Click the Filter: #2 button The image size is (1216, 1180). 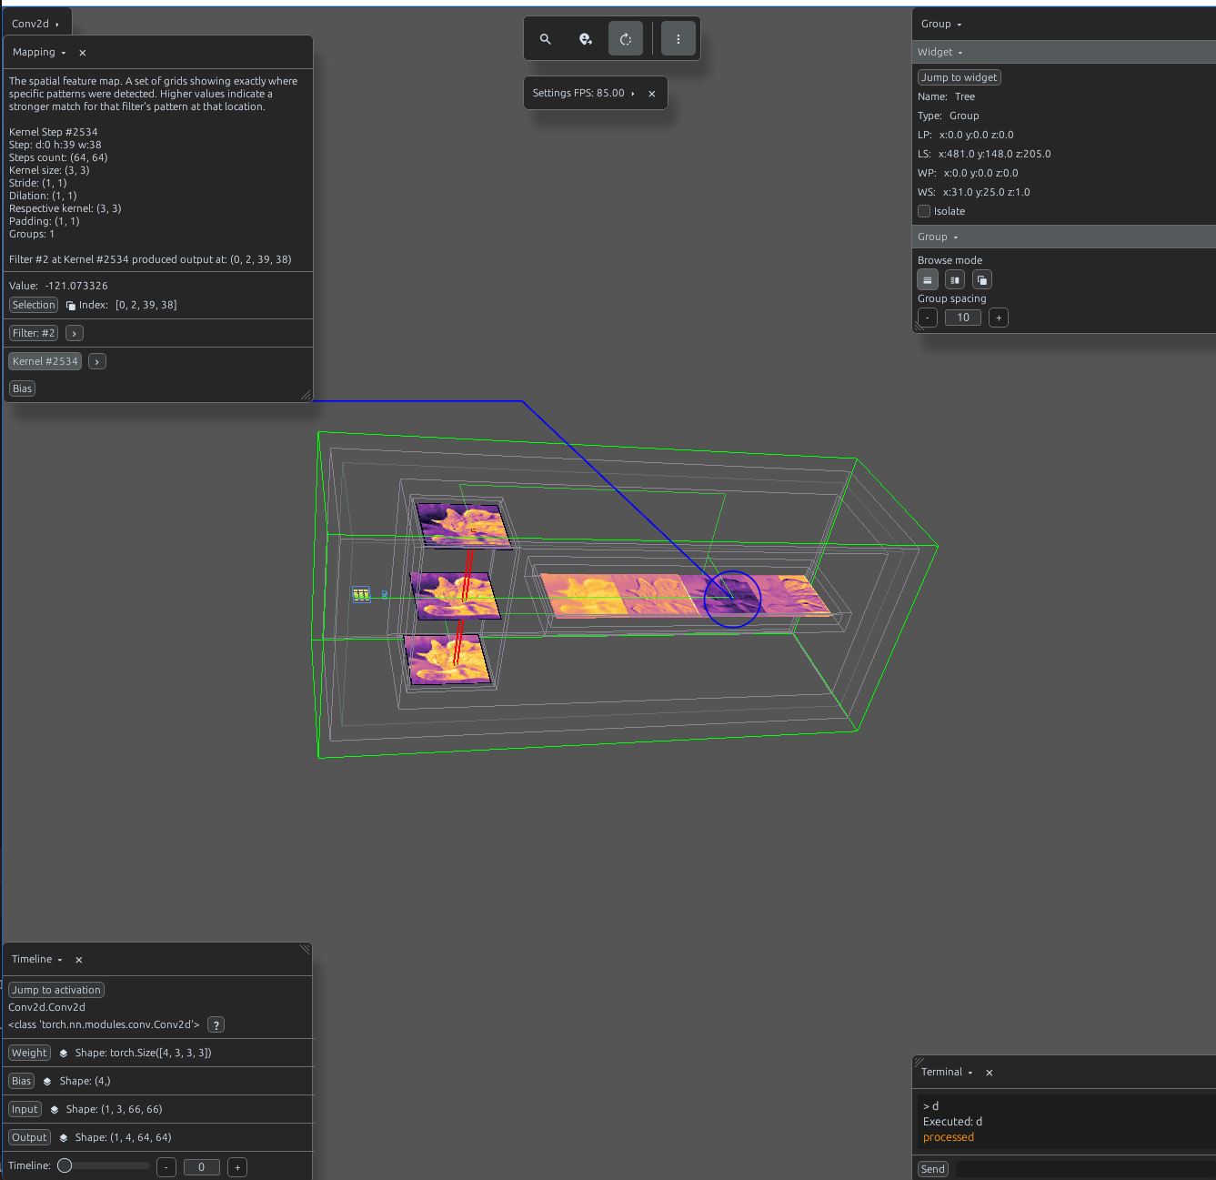click(34, 333)
